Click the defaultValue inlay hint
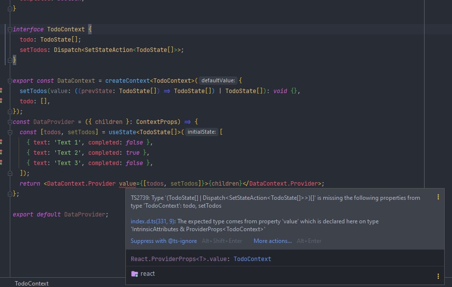 (x=218, y=80)
